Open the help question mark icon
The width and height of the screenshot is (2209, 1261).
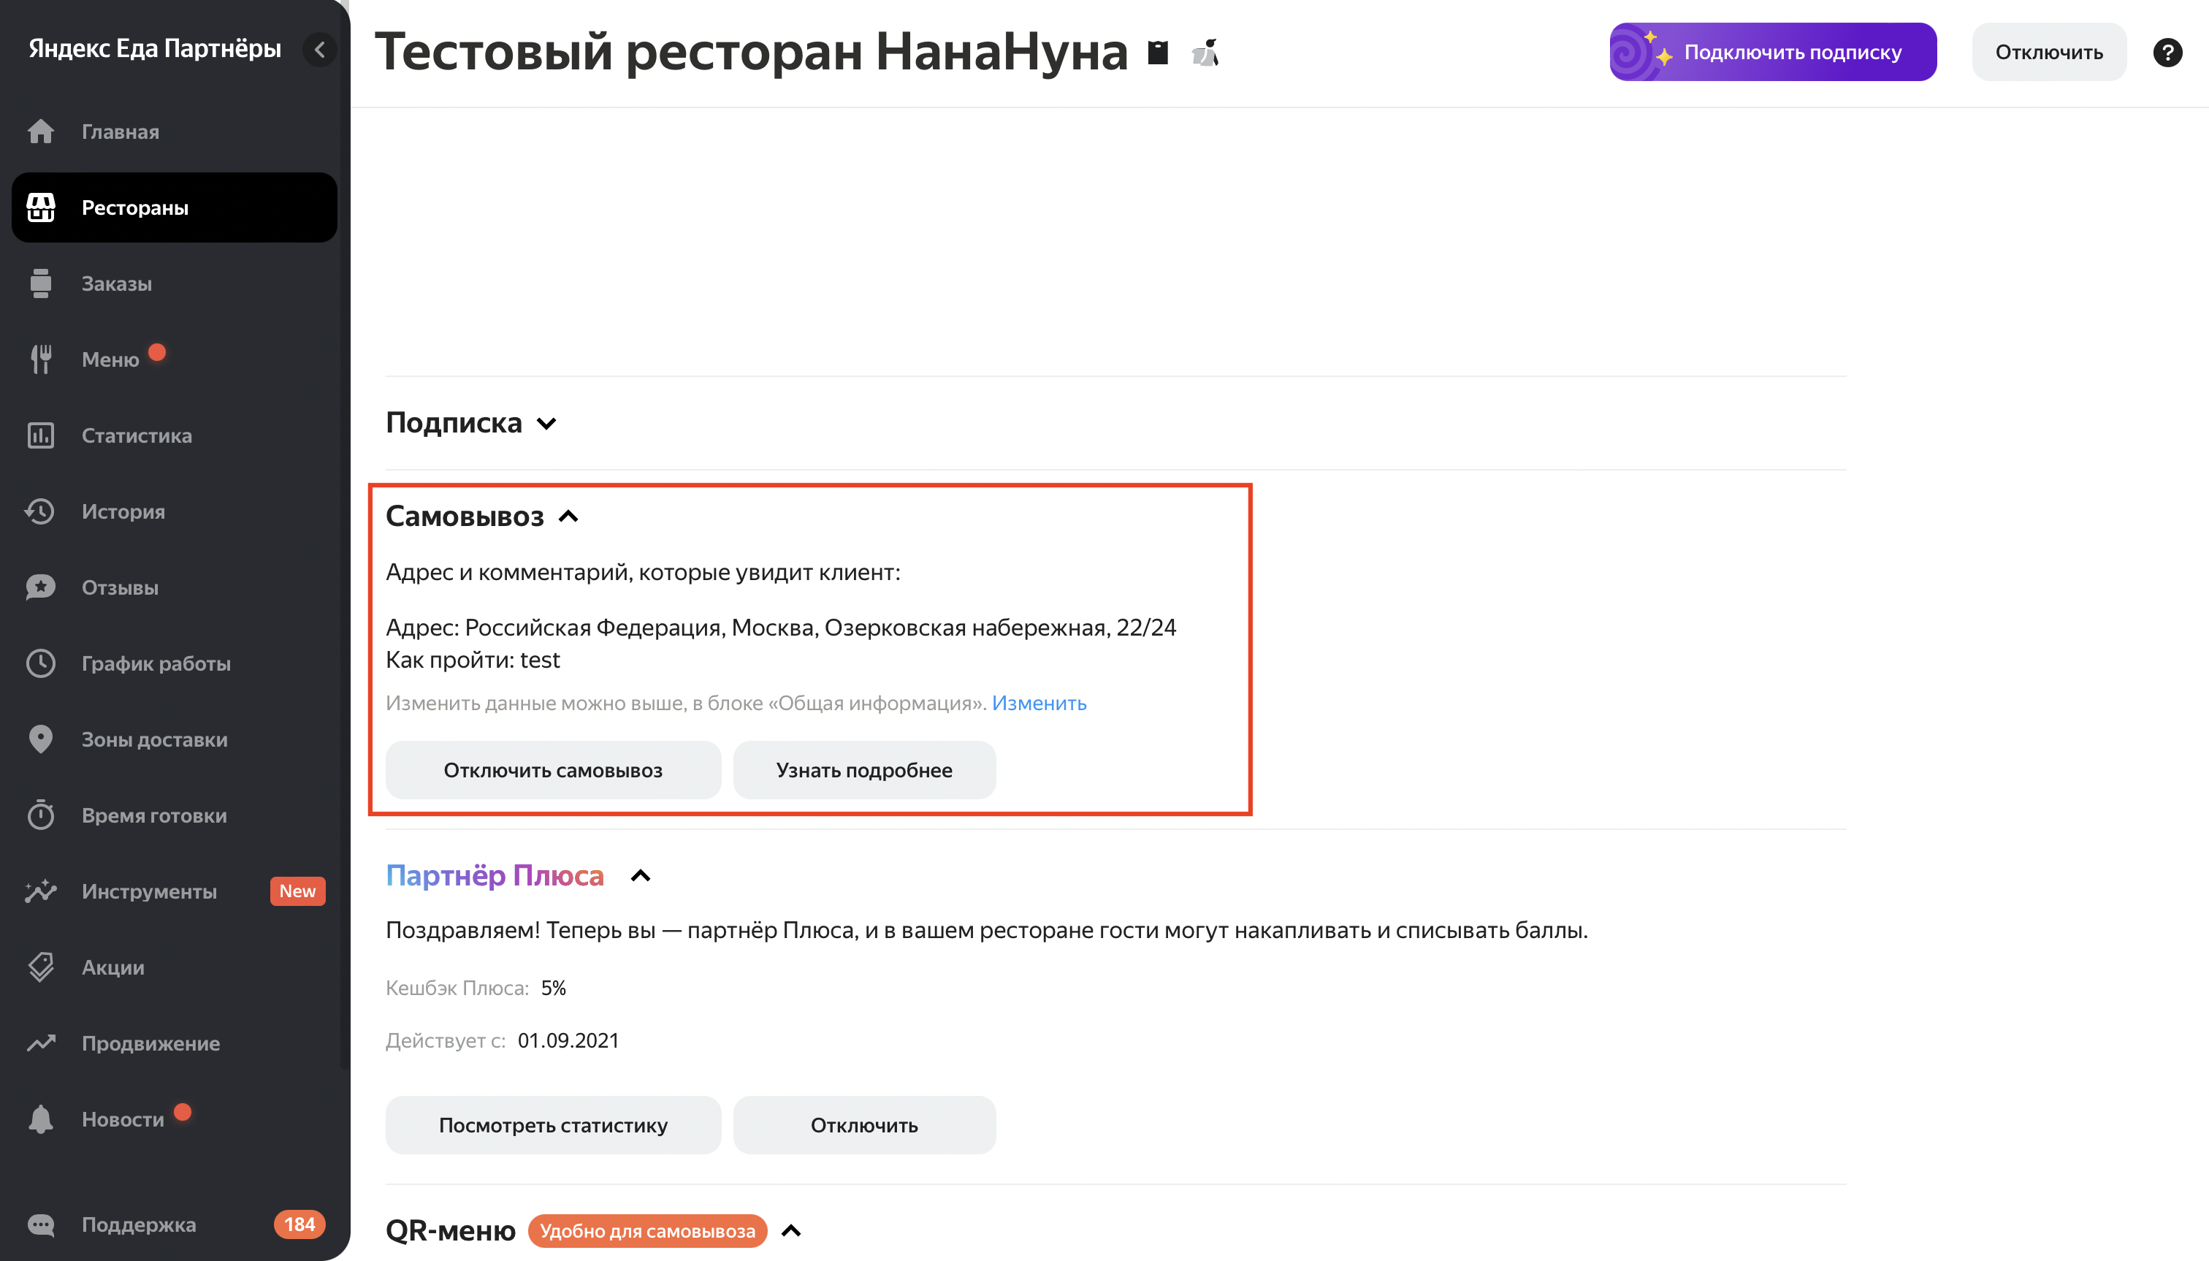click(2167, 52)
